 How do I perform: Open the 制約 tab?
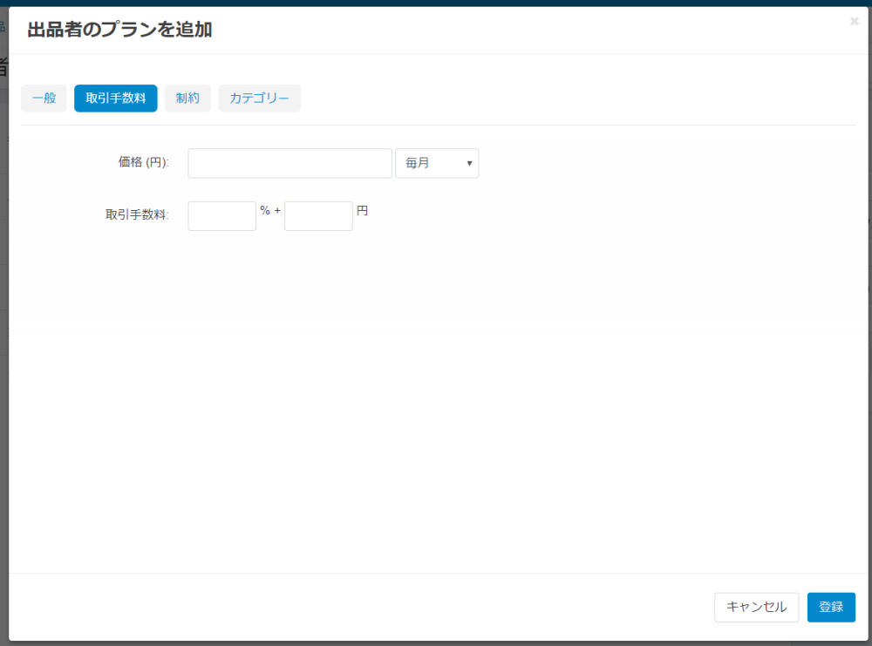[x=187, y=99]
